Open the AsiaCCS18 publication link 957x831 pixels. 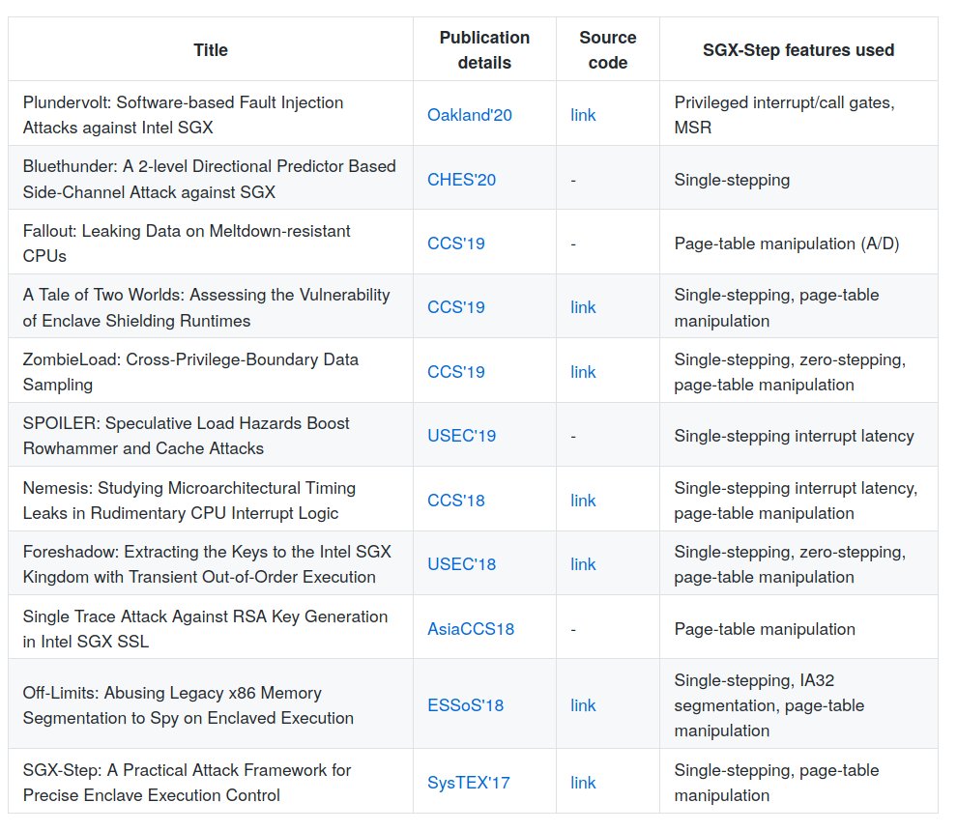click(x=471, y=629)
